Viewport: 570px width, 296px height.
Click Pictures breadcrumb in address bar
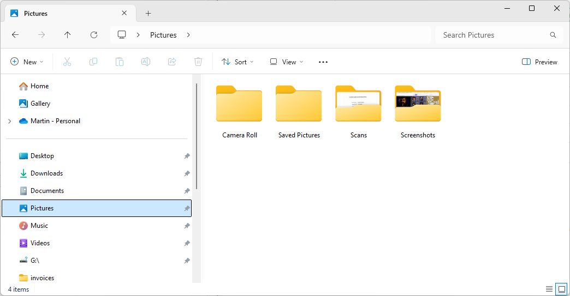point(163,35)
